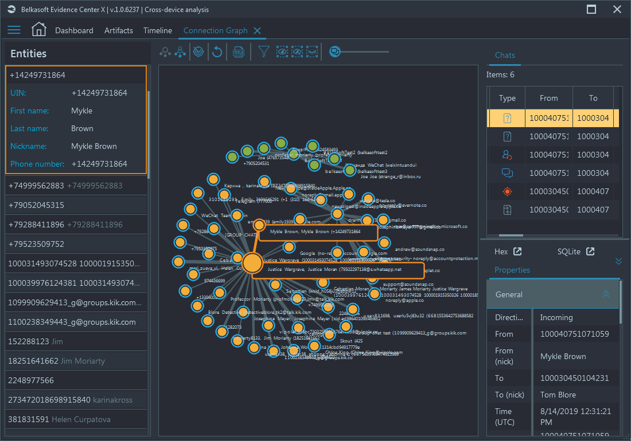Image resolution: width=631 pixels, height=441 pixels.
Task: Open SQLite viewer in a separate window icon
Action: (x=590, y=251)
